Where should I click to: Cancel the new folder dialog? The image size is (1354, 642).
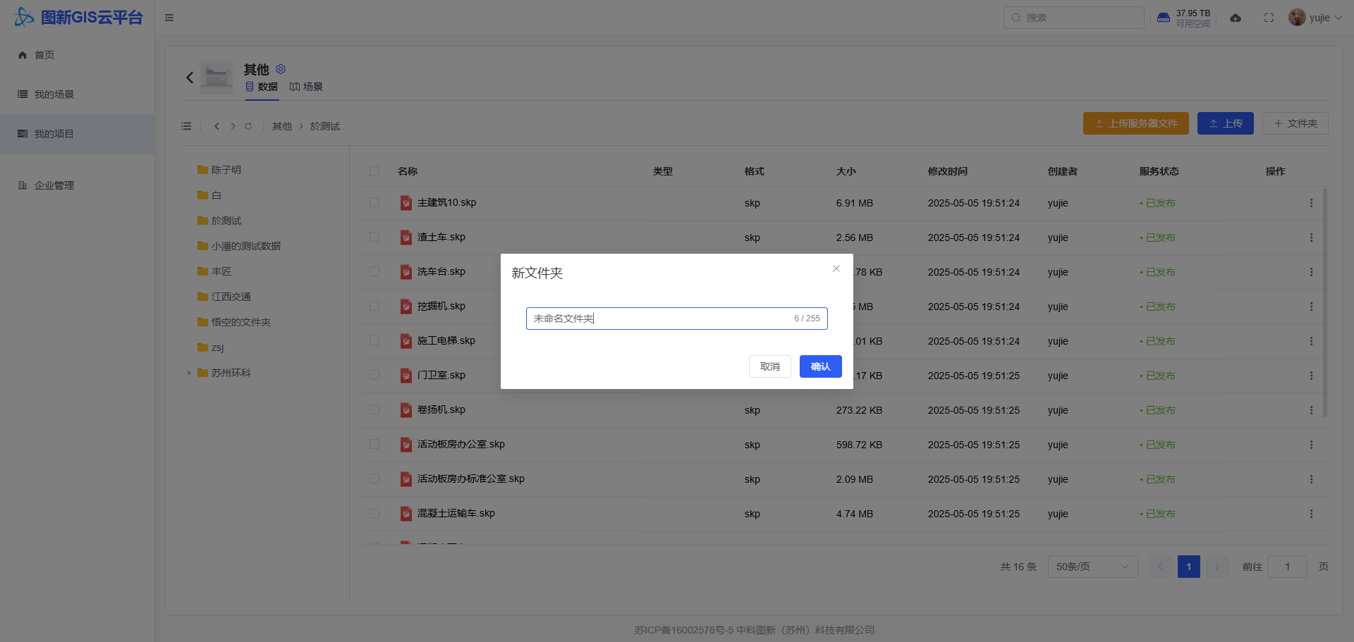(x=769, y=366)
